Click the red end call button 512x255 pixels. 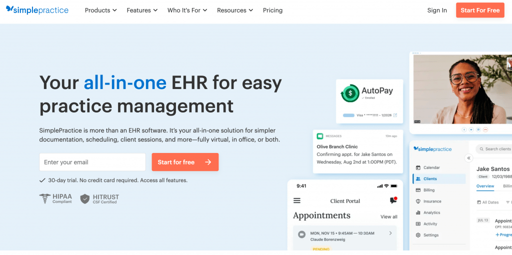pyautogui.click(x=485, y=129)
